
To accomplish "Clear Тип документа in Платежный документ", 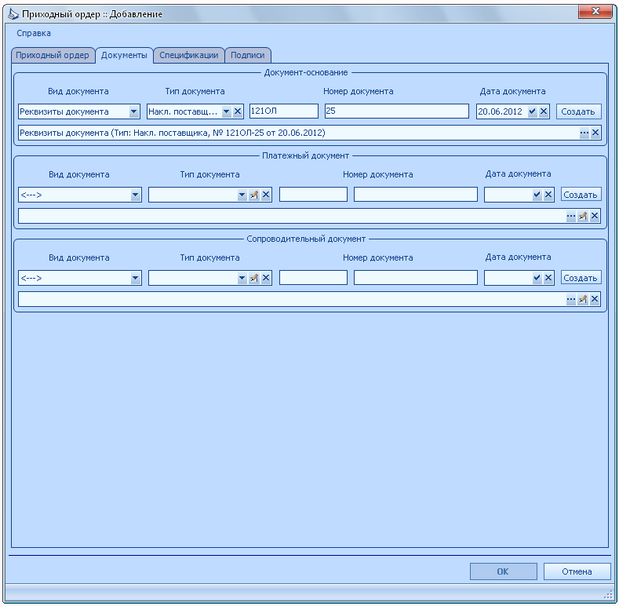I will [266, 195].
